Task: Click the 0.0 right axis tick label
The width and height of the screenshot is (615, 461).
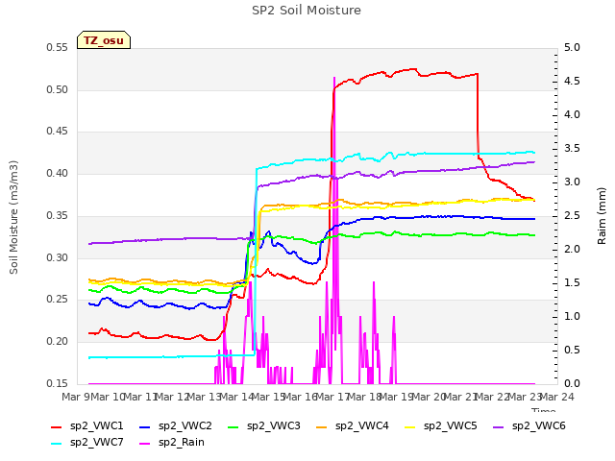Action: click(572, 383)
